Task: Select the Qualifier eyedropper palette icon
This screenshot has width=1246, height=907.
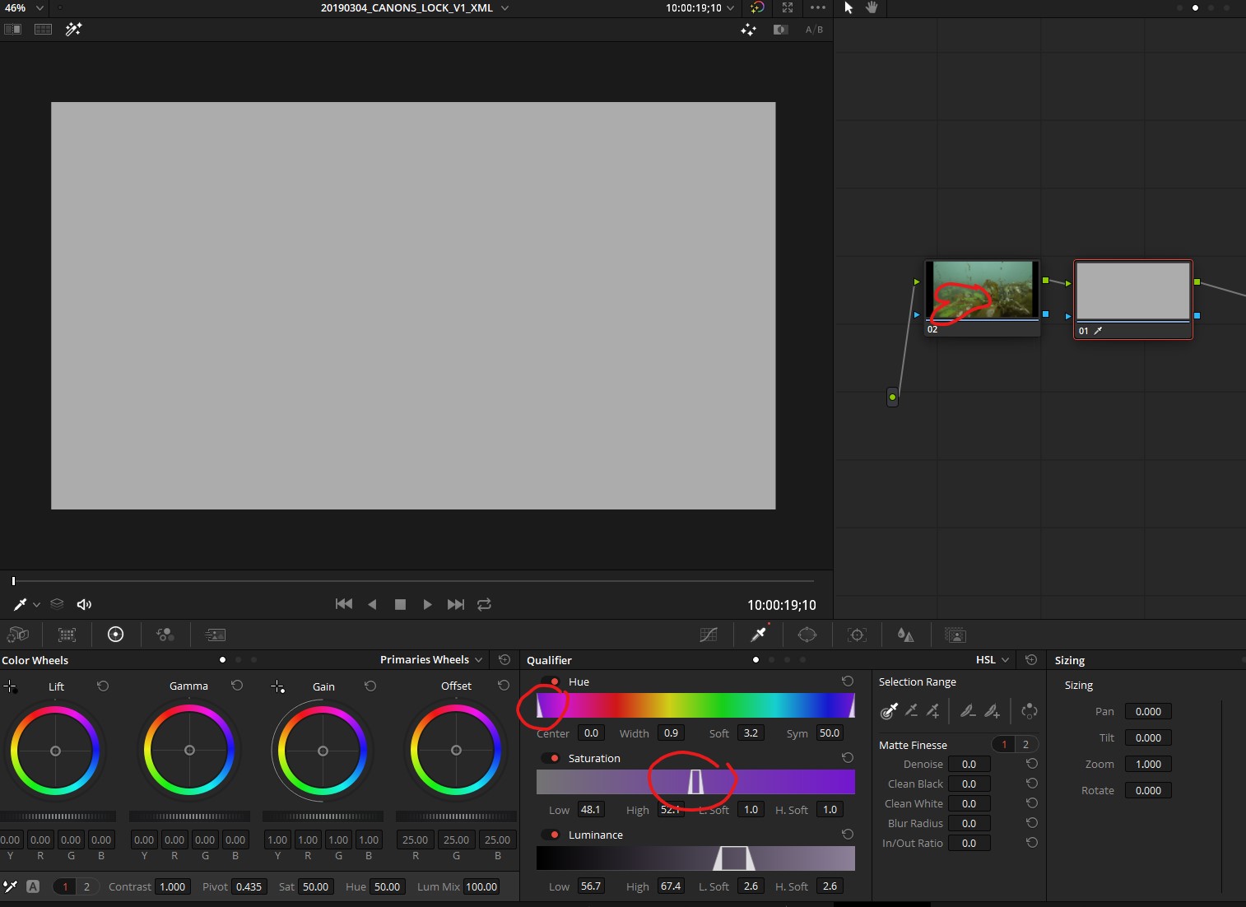Action: tap(759, 633)
